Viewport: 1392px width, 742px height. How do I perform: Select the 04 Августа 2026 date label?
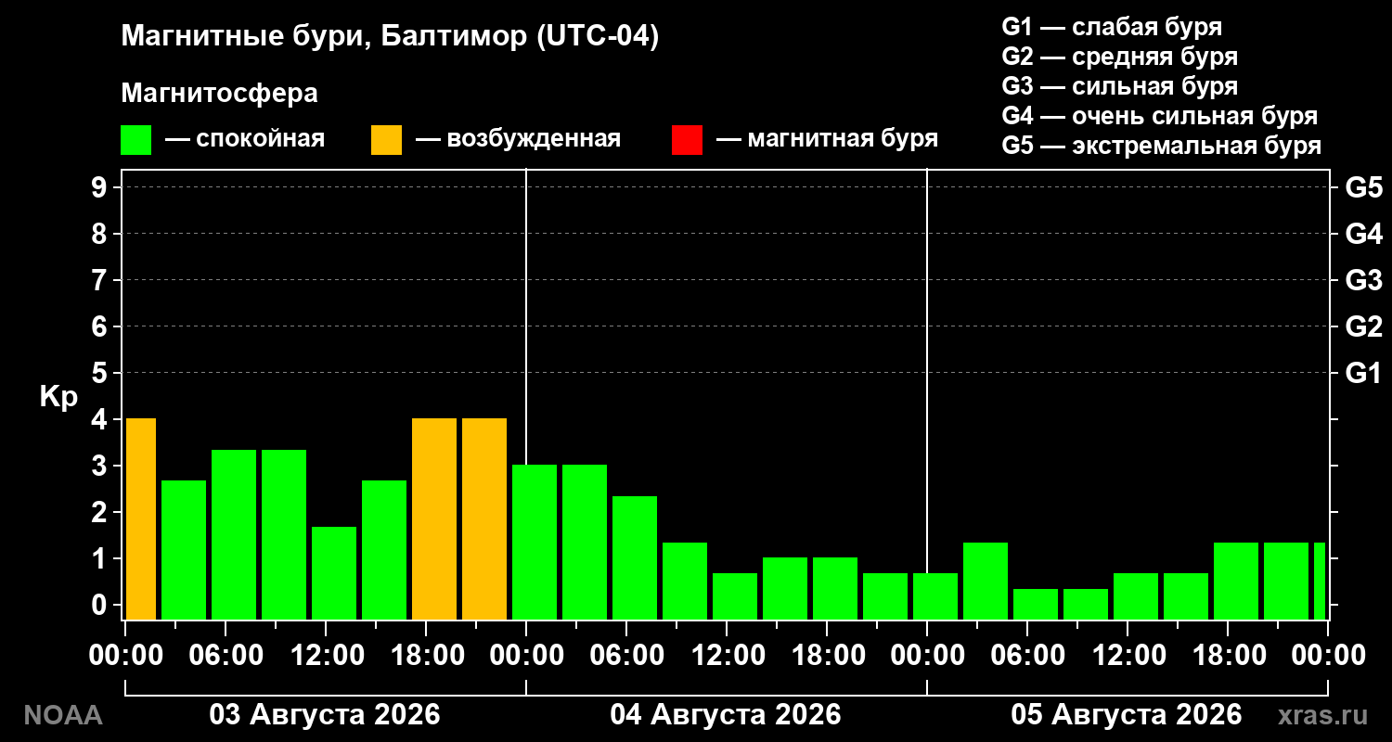pyautogui.click(x=726, y=715)
